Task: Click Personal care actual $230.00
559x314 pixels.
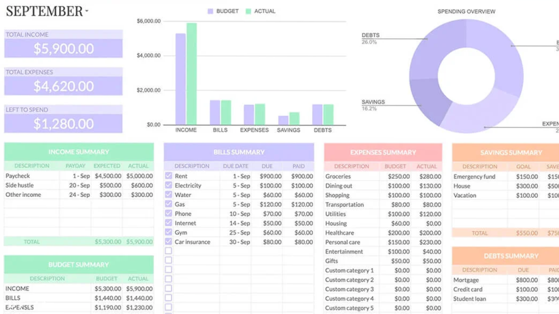Action: 430,242
